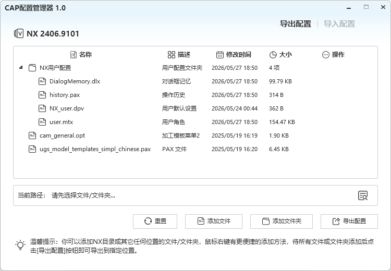Screen dimensions: 391x271
Task: Select the NX用户配置 row name
Action: point(55,68)
